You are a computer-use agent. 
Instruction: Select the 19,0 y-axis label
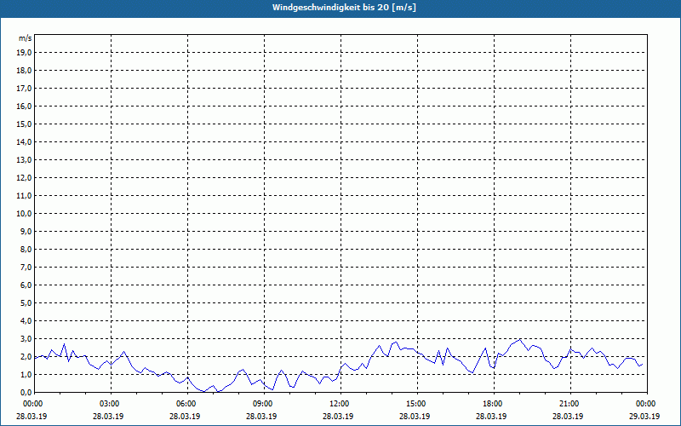[x=24, y=53]
